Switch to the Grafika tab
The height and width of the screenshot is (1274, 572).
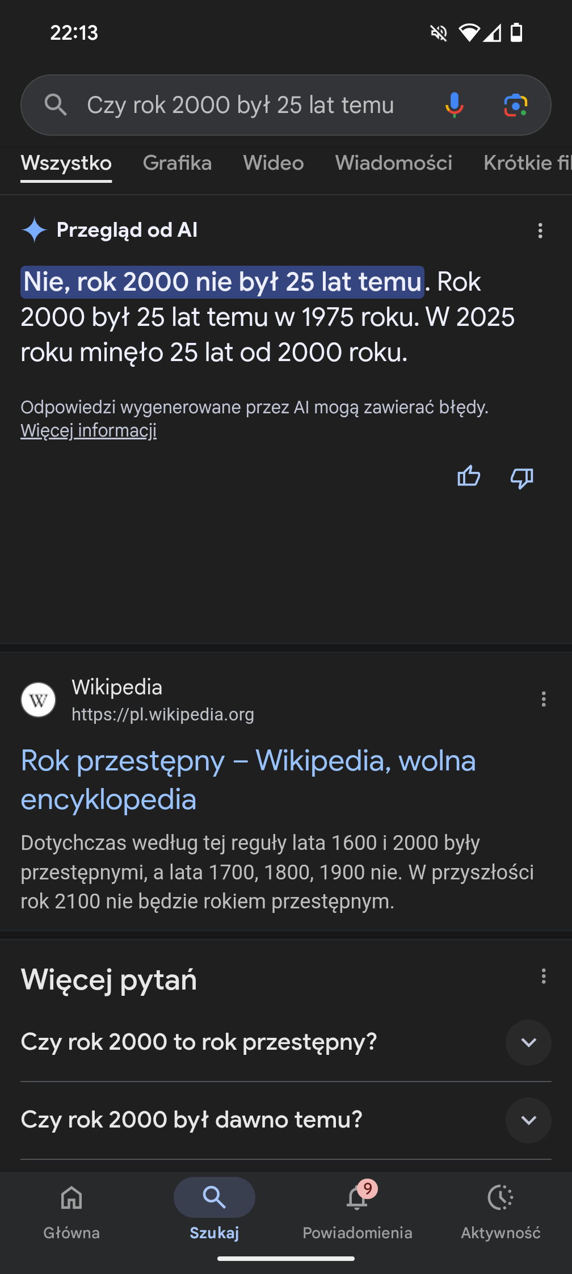click(x=177, y=164)
